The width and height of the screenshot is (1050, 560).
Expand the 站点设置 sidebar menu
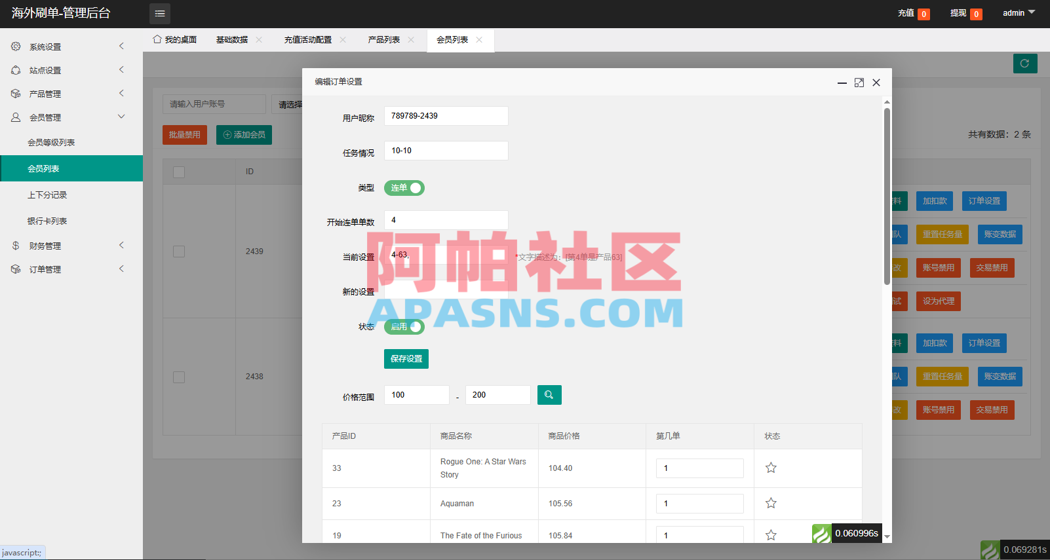click(71, 70)
